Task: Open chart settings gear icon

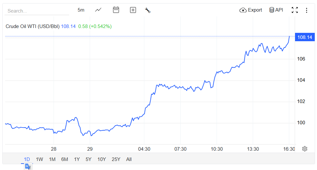Action: coord(305,149)
